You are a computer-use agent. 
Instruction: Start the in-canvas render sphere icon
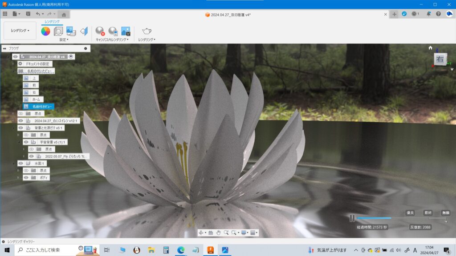tap(100, 31)
